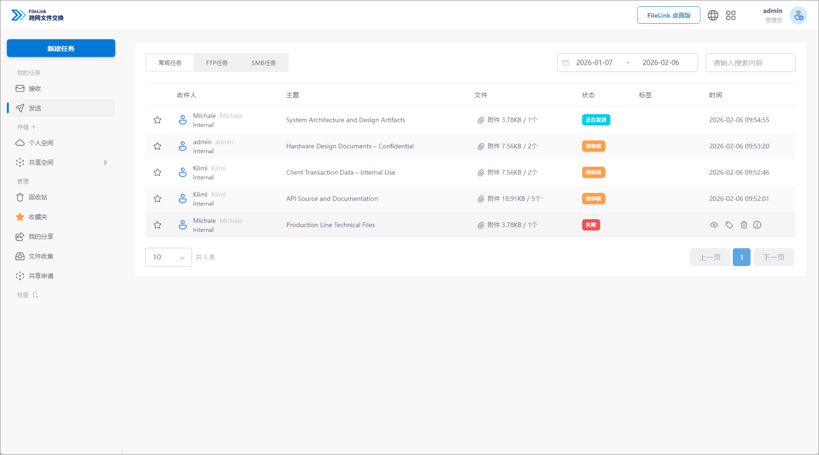Image resolution: width=819 pixels, height=455 pixels.
Task: Switch to the FTP任务 tab
Action: pyautogui.click(x=217, y=63)
